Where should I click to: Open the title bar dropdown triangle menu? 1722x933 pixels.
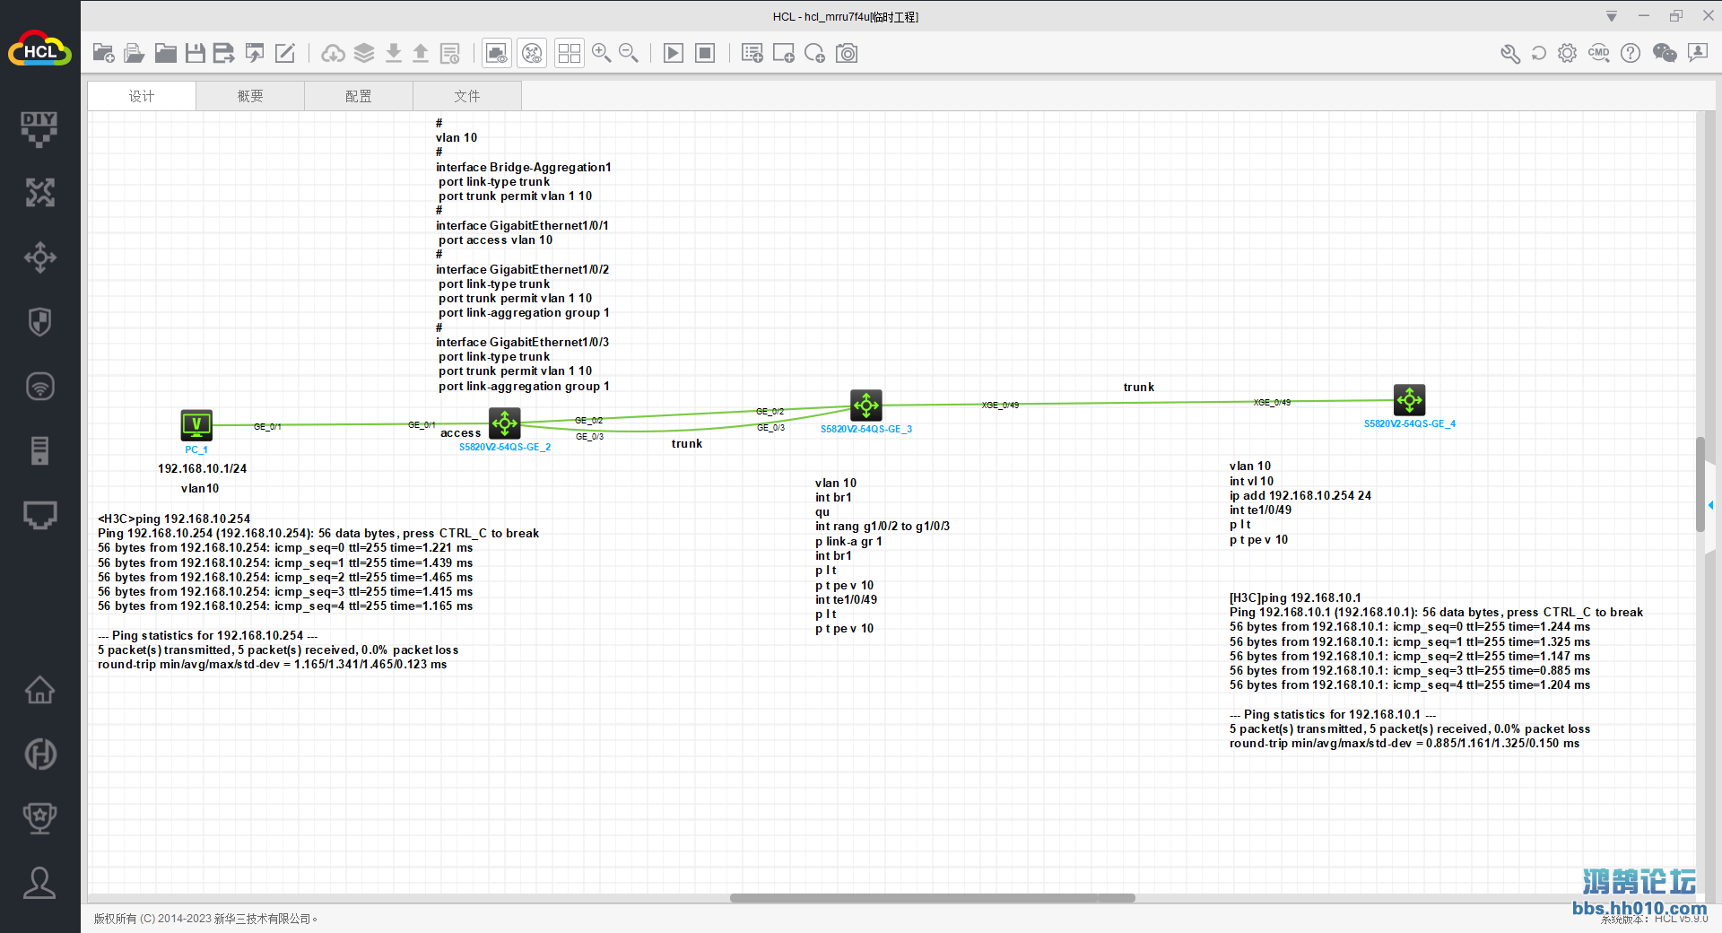tap(1612, 16)
